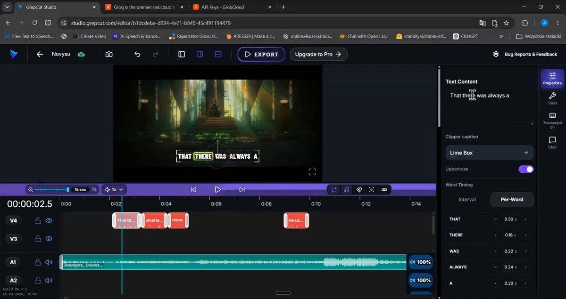This screenshot has width=566, height=299.
Task: Click Upgrade to Pro
Action: [318, 54]
